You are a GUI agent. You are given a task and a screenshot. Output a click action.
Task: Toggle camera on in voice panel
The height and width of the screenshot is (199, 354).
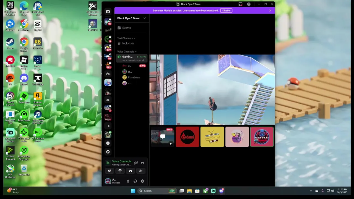click(x=110, y=171)
